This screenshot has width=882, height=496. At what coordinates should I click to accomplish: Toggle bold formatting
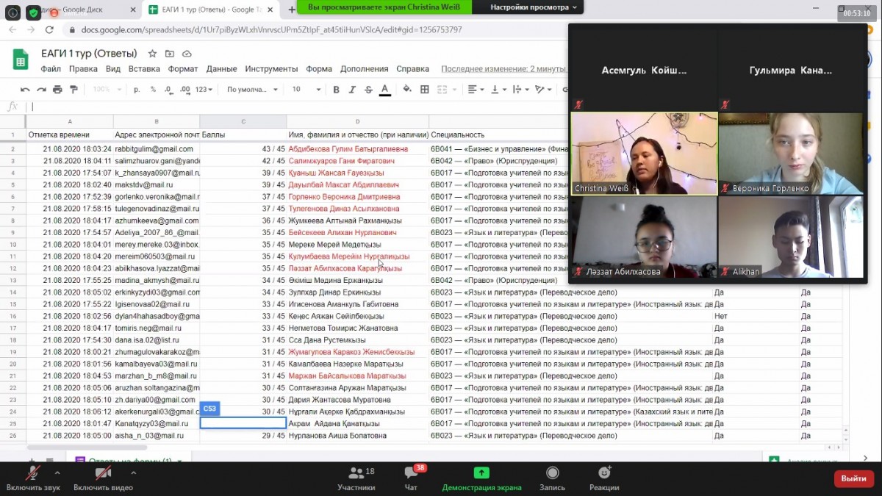336,90
